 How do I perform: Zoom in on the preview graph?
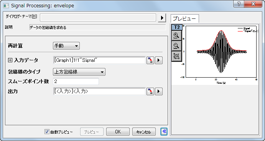pyautogui.click(x=177, y=36)
